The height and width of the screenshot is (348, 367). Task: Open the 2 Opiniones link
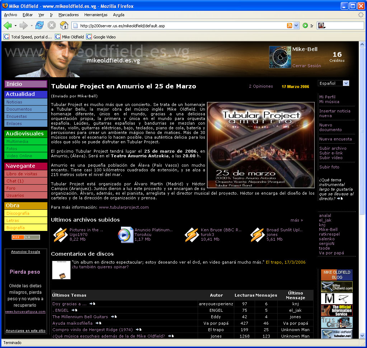click(x=261, y=86)
